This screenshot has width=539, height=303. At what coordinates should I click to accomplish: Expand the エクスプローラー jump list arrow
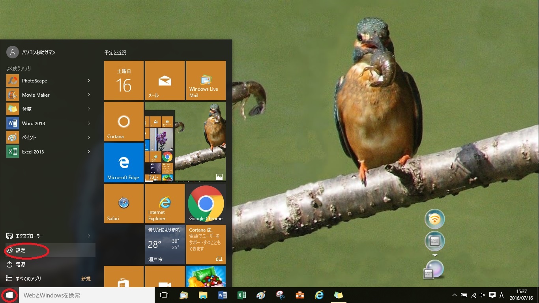pyautogui.click(x=89, y=236)
